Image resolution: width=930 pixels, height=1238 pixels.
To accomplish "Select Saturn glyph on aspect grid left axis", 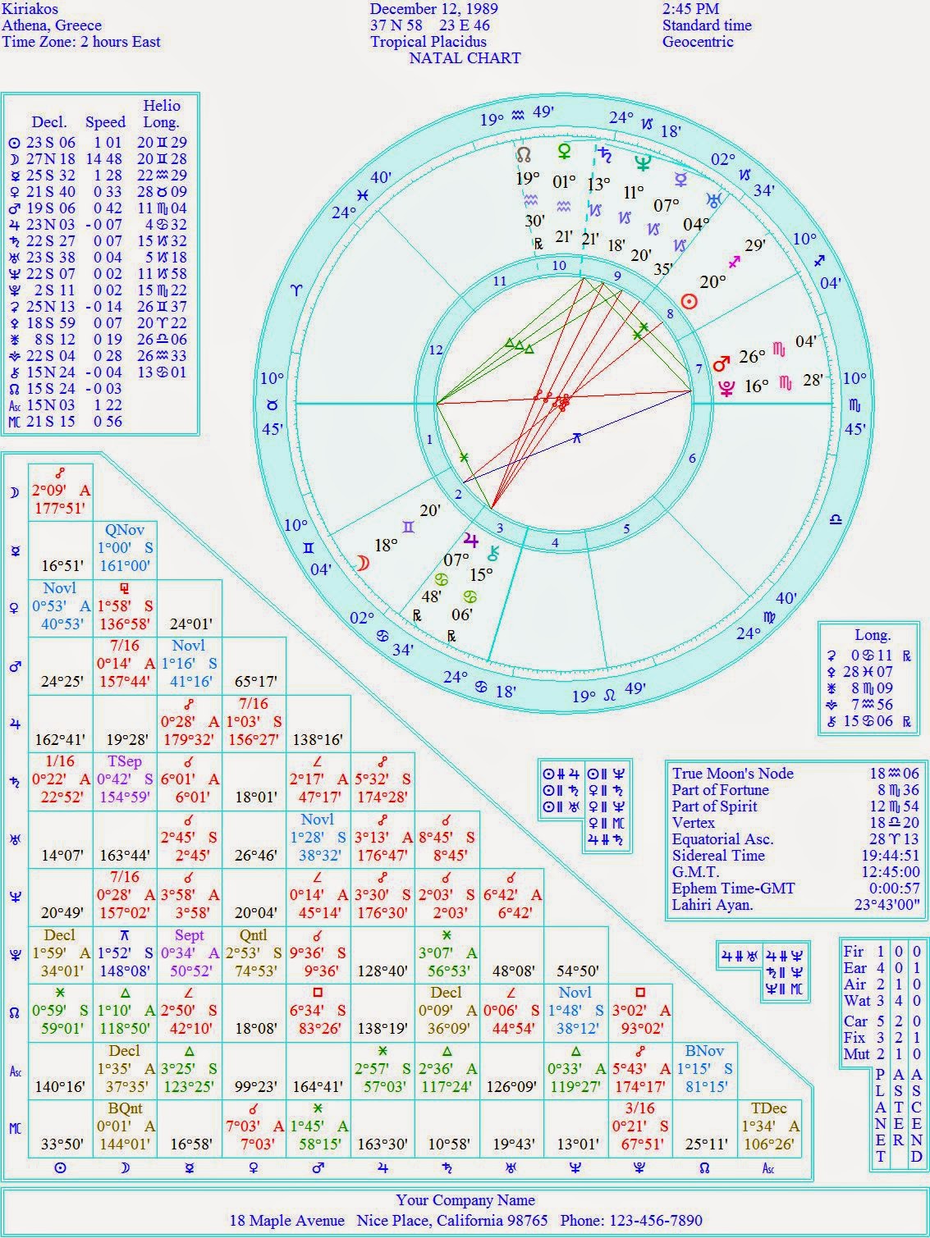I will 14,782.
